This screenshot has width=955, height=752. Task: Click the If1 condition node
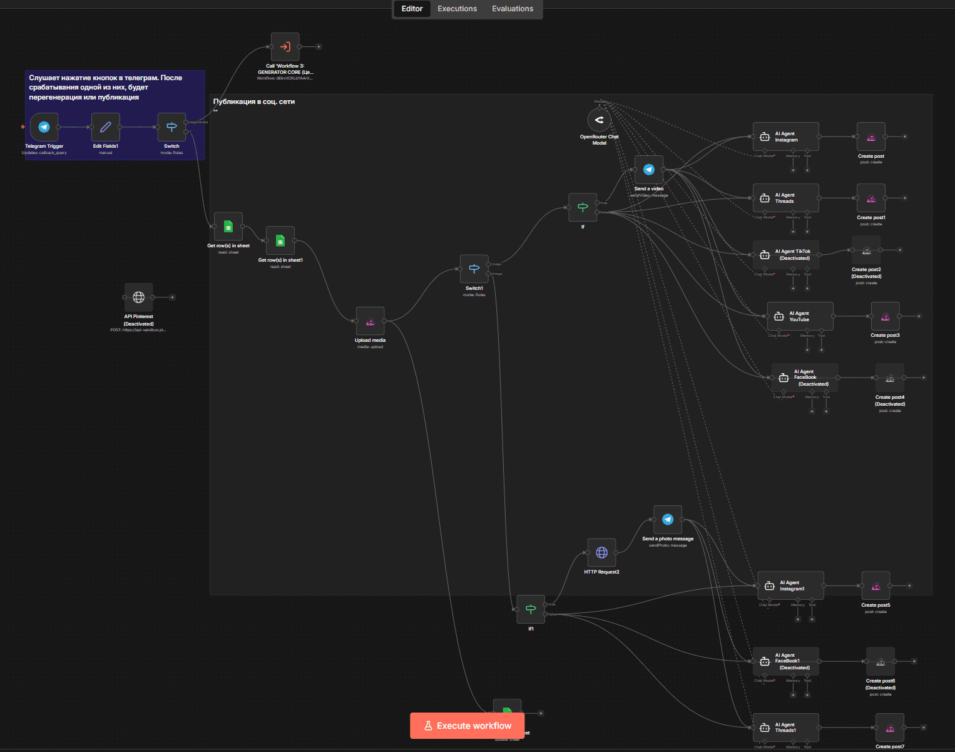coord(531,609)
